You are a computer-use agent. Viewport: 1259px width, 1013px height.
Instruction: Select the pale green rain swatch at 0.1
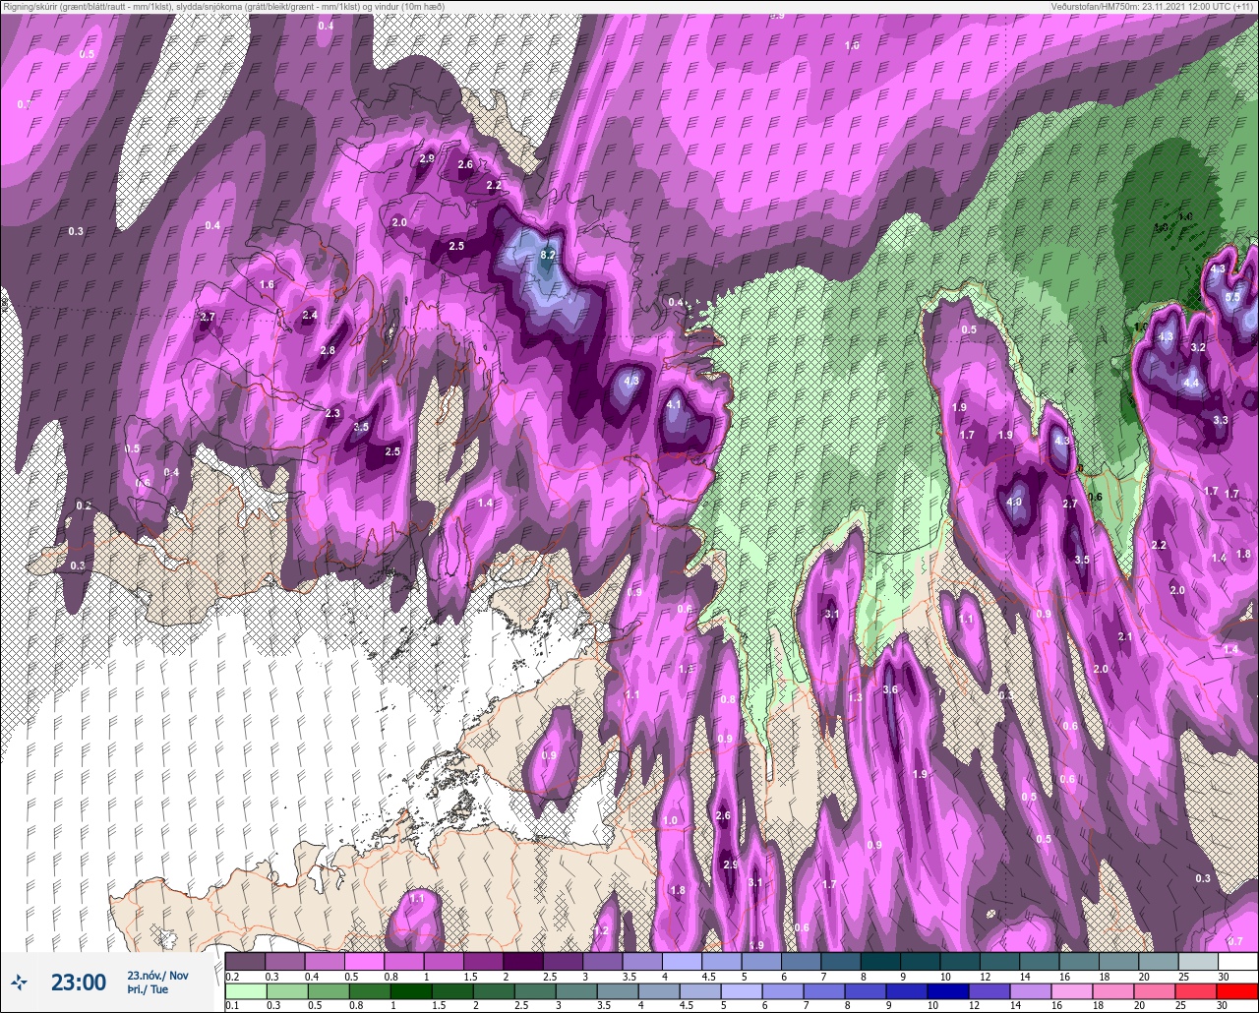[x=245, y=990]
